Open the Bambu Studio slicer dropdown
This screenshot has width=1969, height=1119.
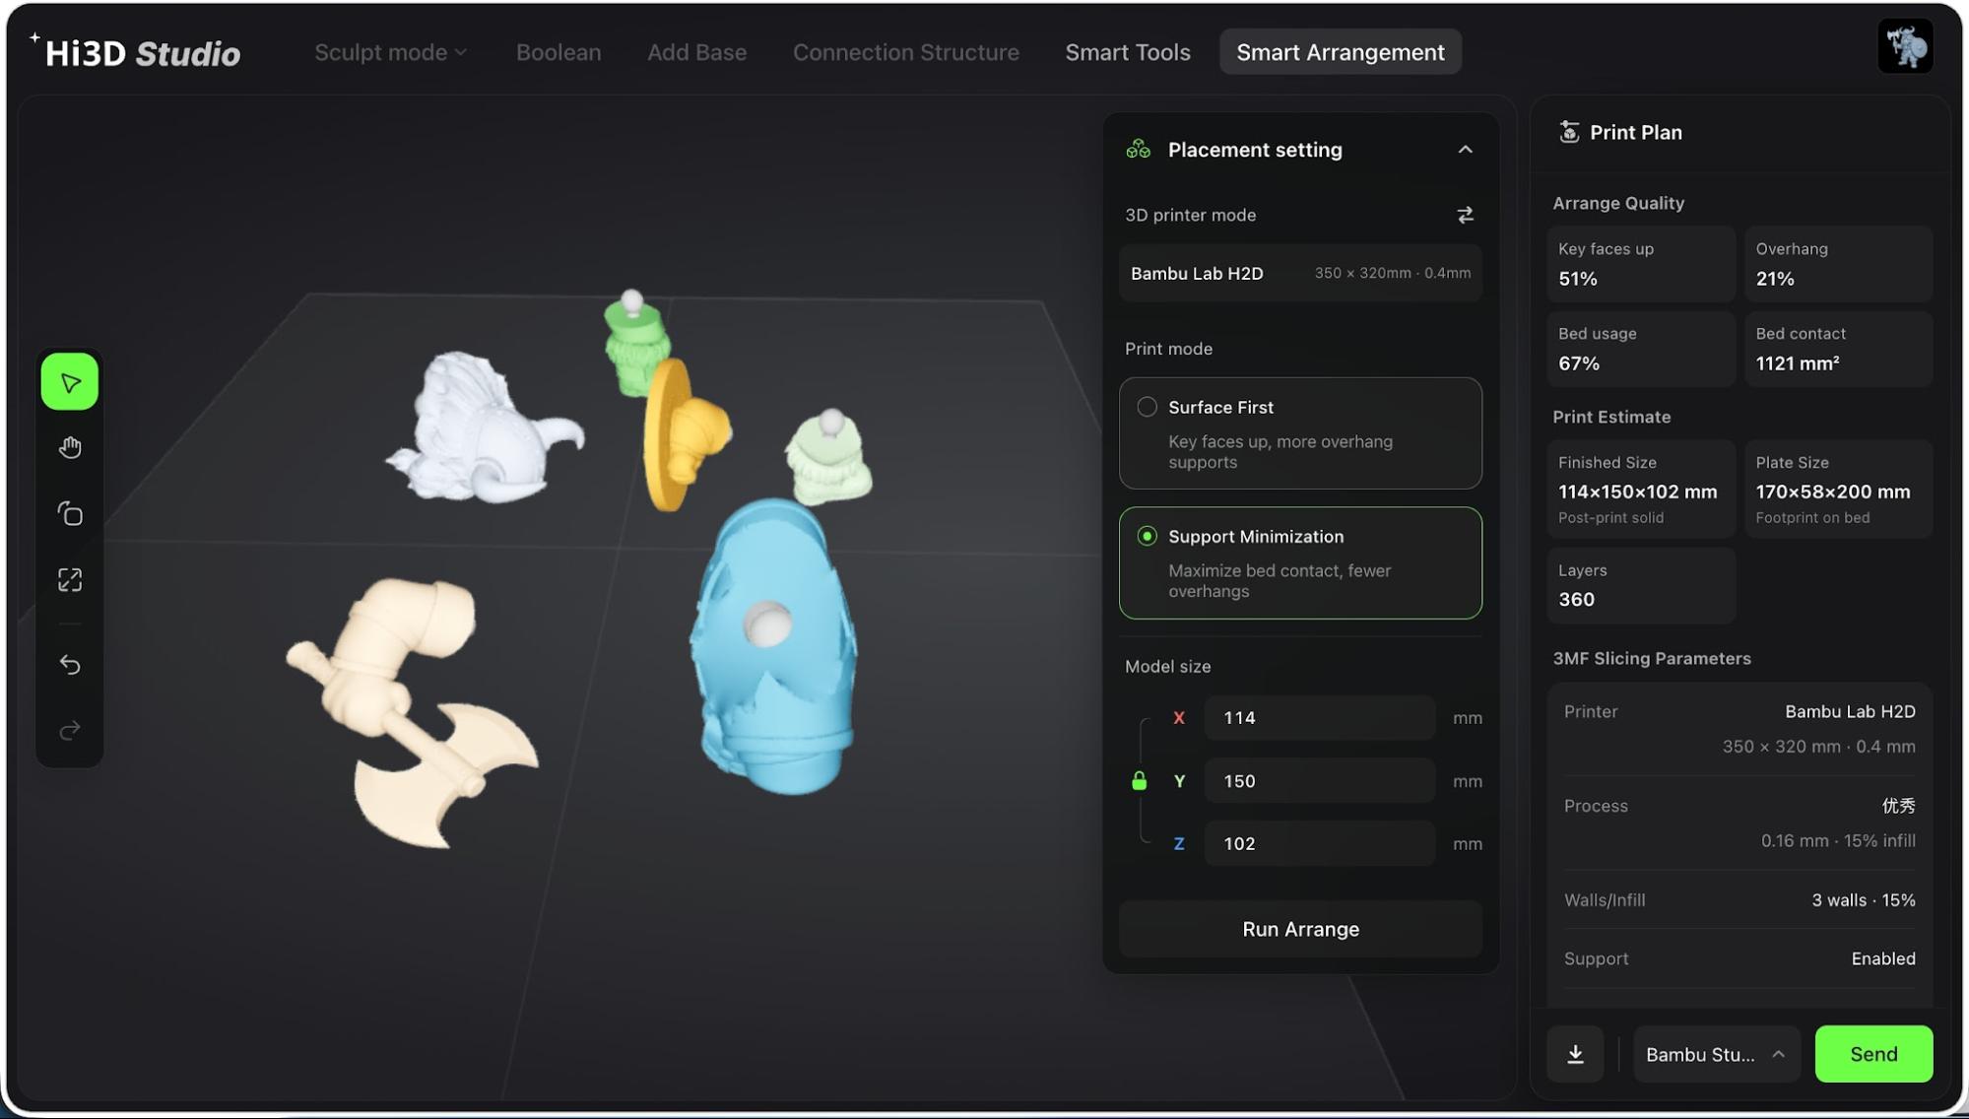coord(1717,1054)
